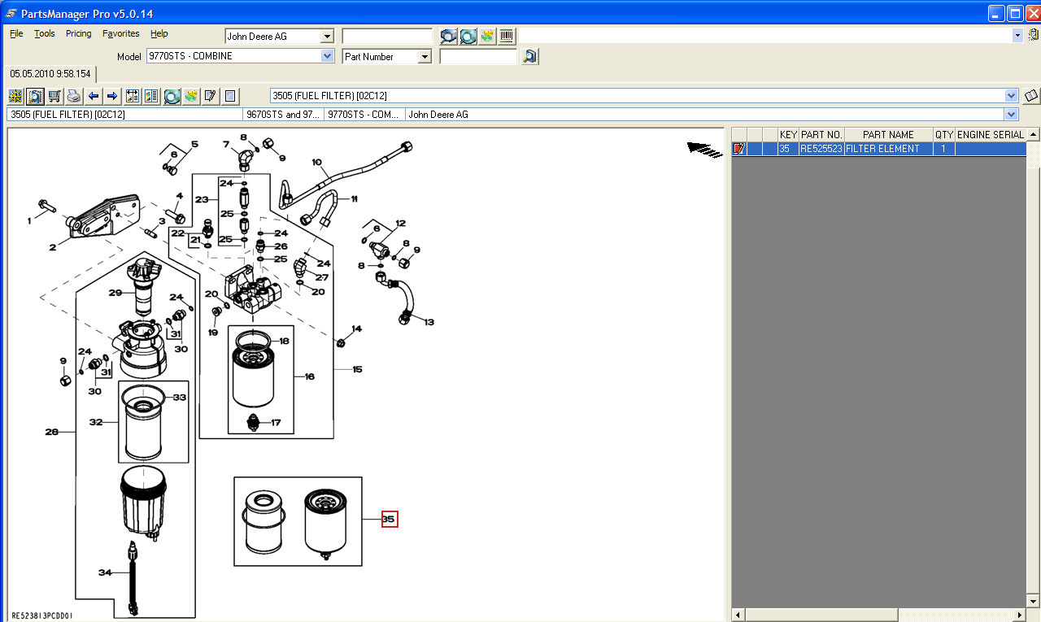This screenshot has height=622, width=1041.
Task: Click the PART NAME column header
Action: [x=889, y=135]
